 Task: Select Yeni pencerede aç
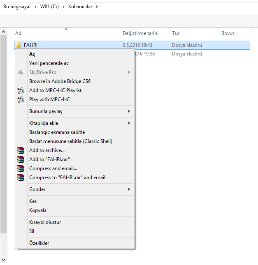click(75, 63)
